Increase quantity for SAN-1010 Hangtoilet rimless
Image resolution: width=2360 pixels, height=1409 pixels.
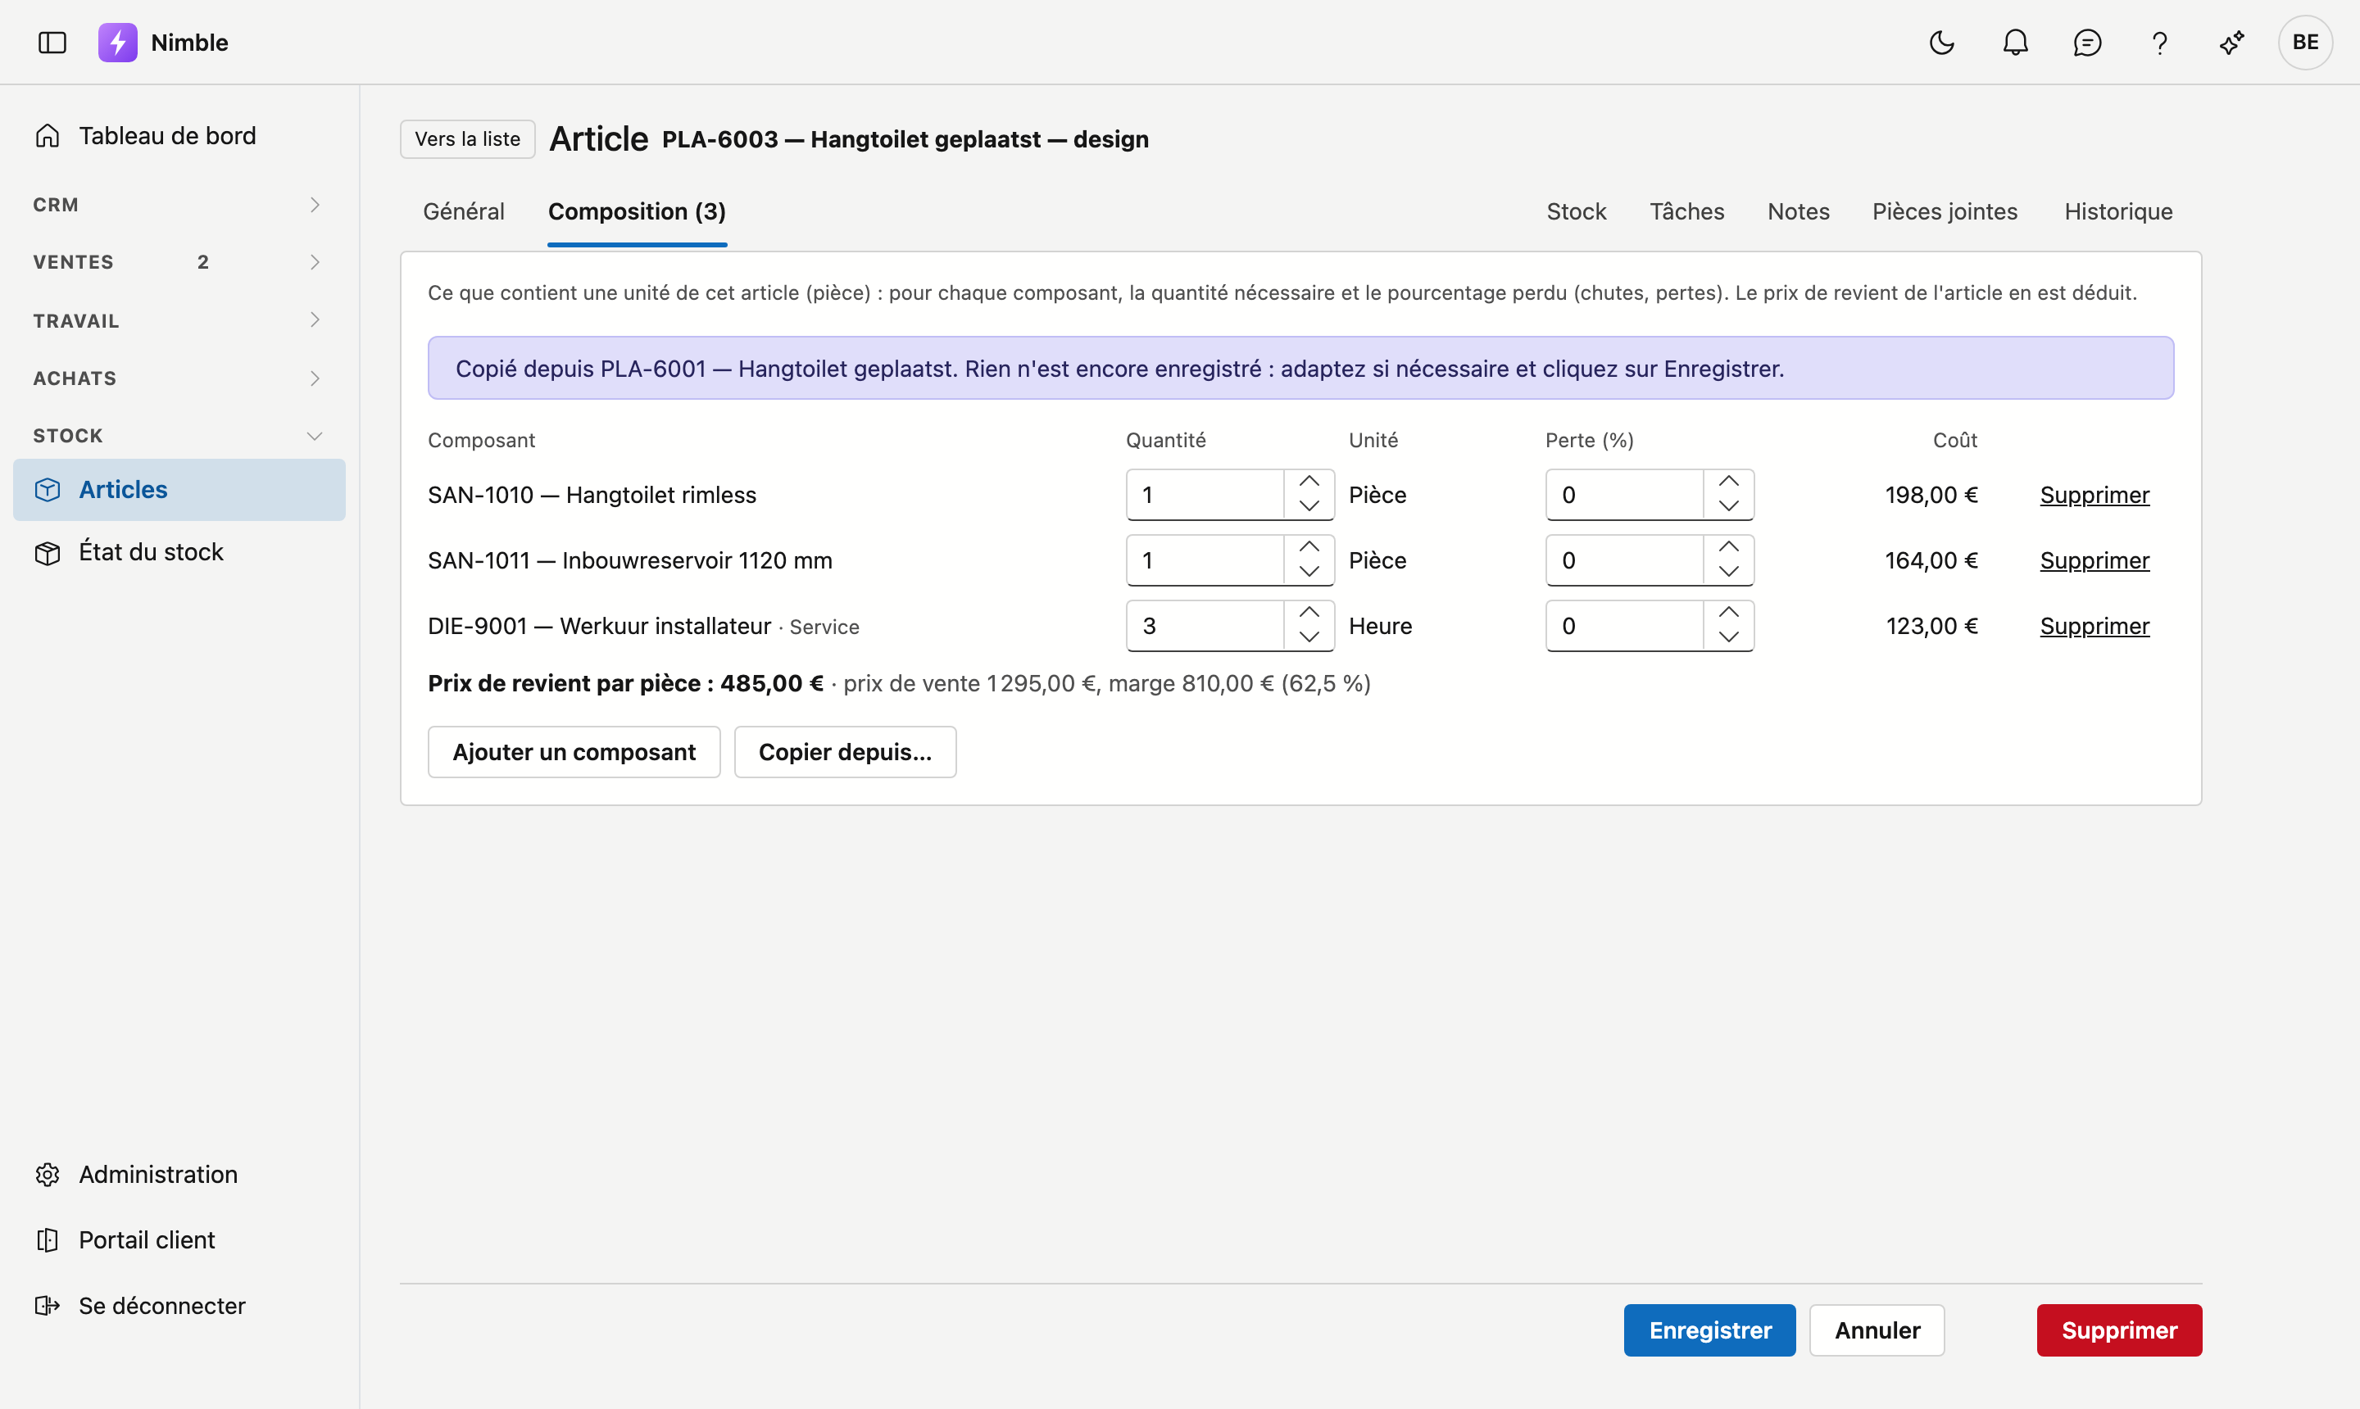click(x=1309, y=483)
